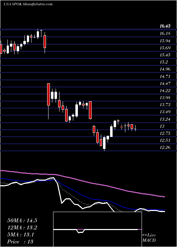This screenshot has height=247, width=177.
Task: Click the blue 12MA line
Action: click(82, 195)
